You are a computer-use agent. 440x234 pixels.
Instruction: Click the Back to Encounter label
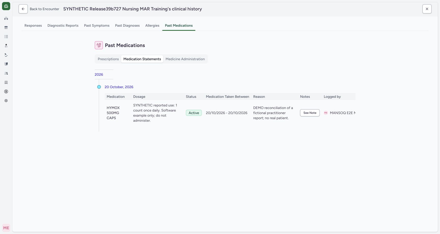point(45,9)
